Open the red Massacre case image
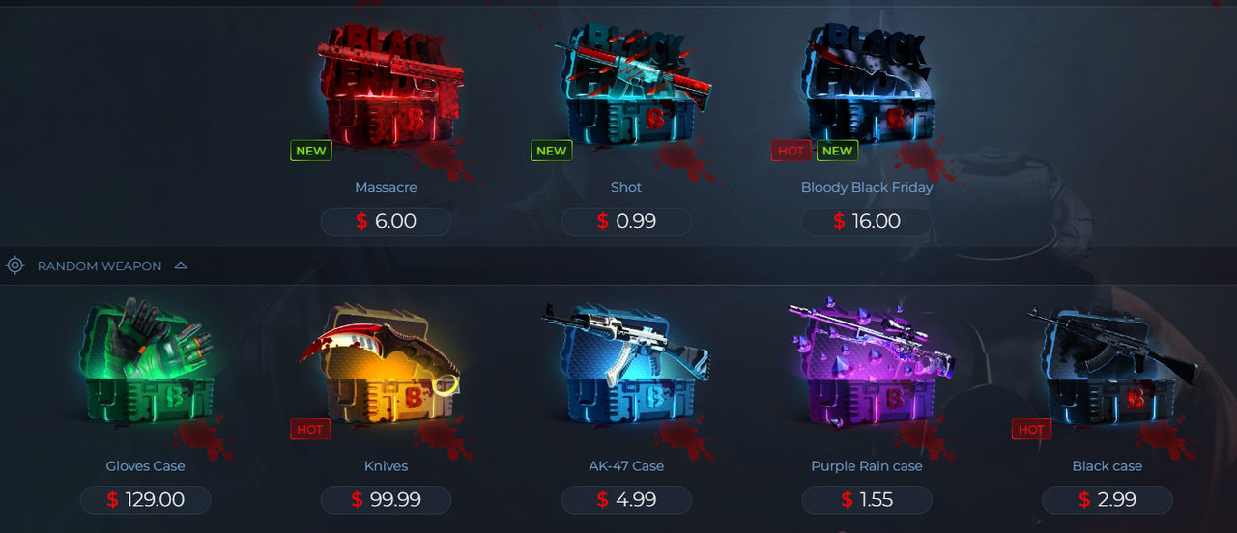 [x=387, y=89]
